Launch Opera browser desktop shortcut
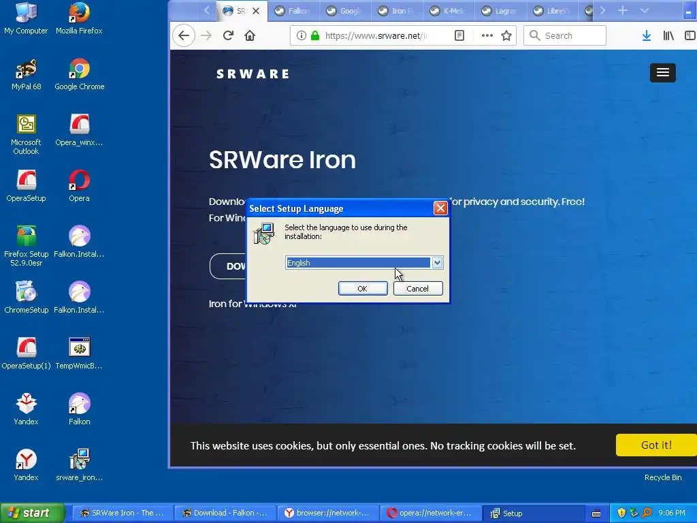 [x=79, y=185]
